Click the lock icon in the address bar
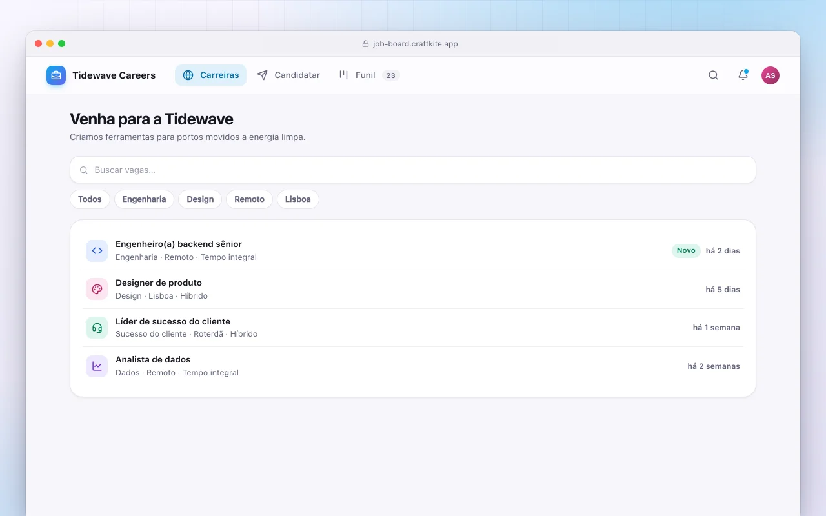826x516 pixels. tap(366, 44)
